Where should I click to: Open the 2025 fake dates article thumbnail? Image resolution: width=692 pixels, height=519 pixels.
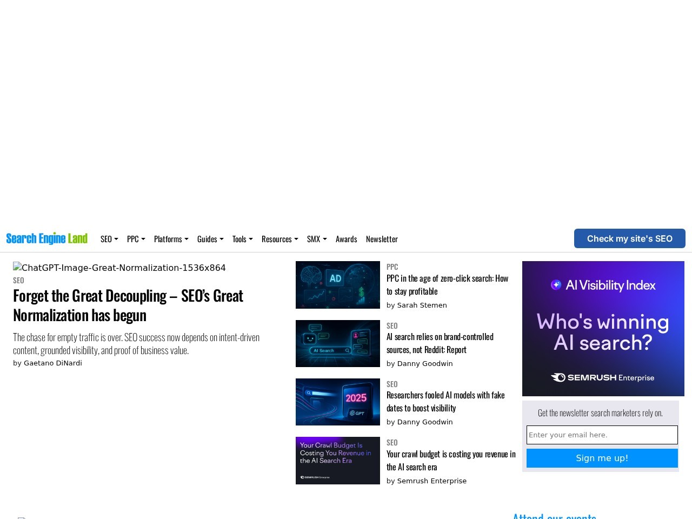pyautogui.click(x=337, y=402)
